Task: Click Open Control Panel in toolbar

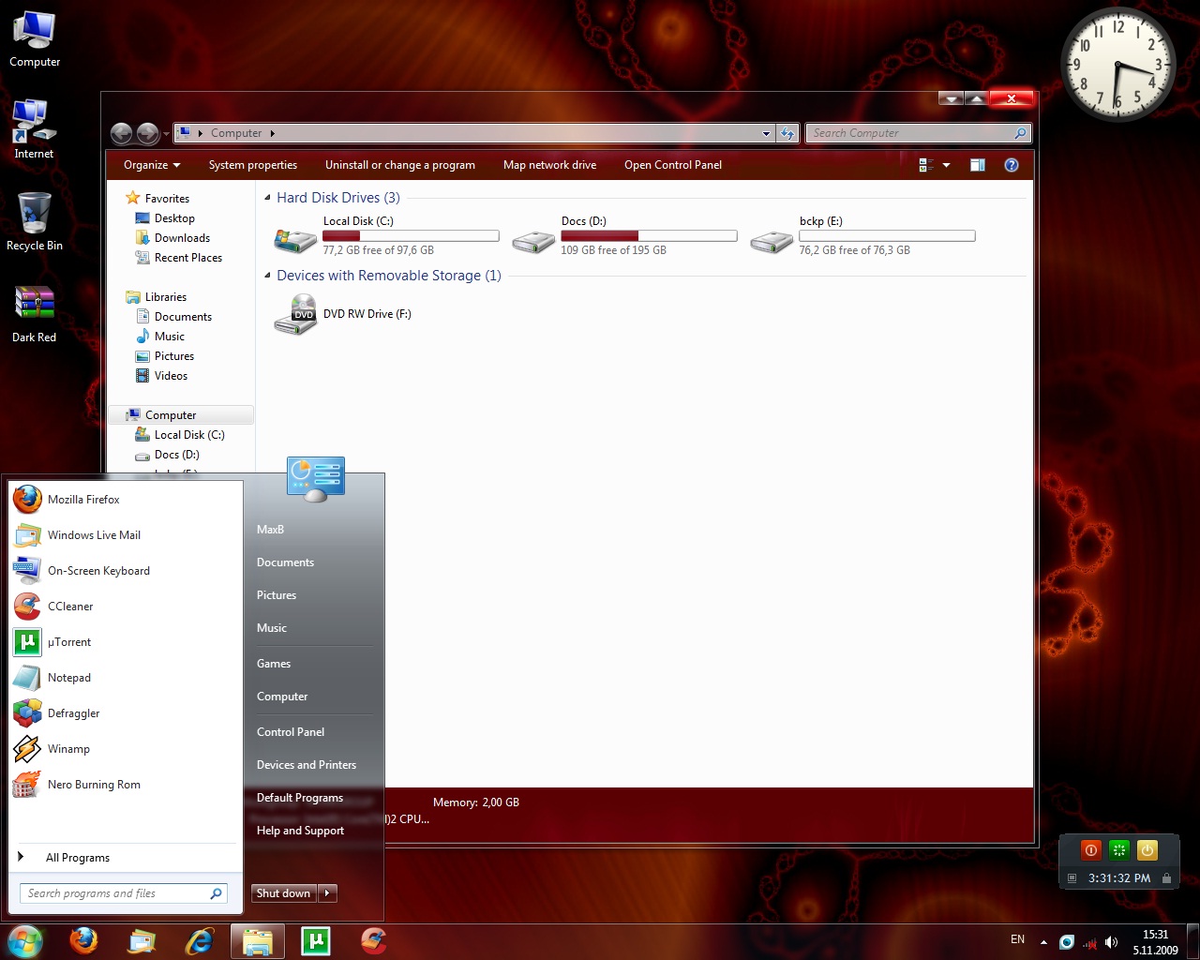Action: click(673, 165)
